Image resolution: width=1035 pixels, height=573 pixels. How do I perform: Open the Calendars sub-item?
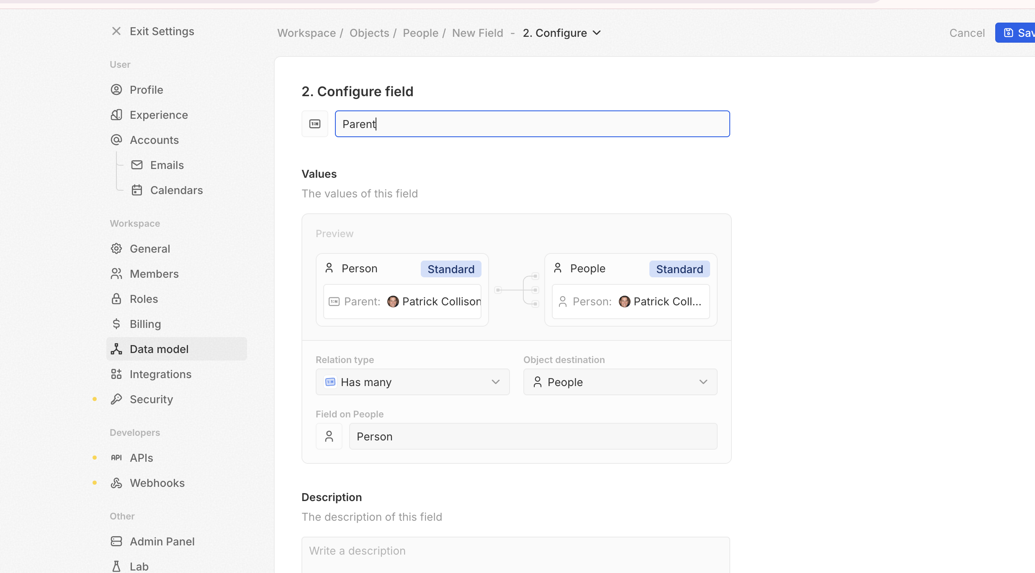[187, 190]
